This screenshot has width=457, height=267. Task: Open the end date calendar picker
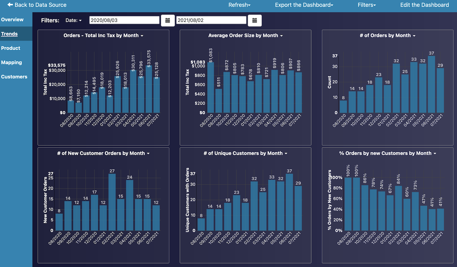(255, 20)
